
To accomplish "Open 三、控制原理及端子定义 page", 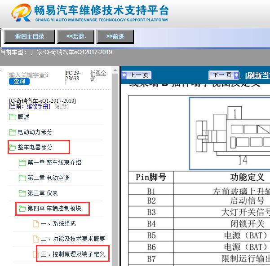I will (73, 254).
